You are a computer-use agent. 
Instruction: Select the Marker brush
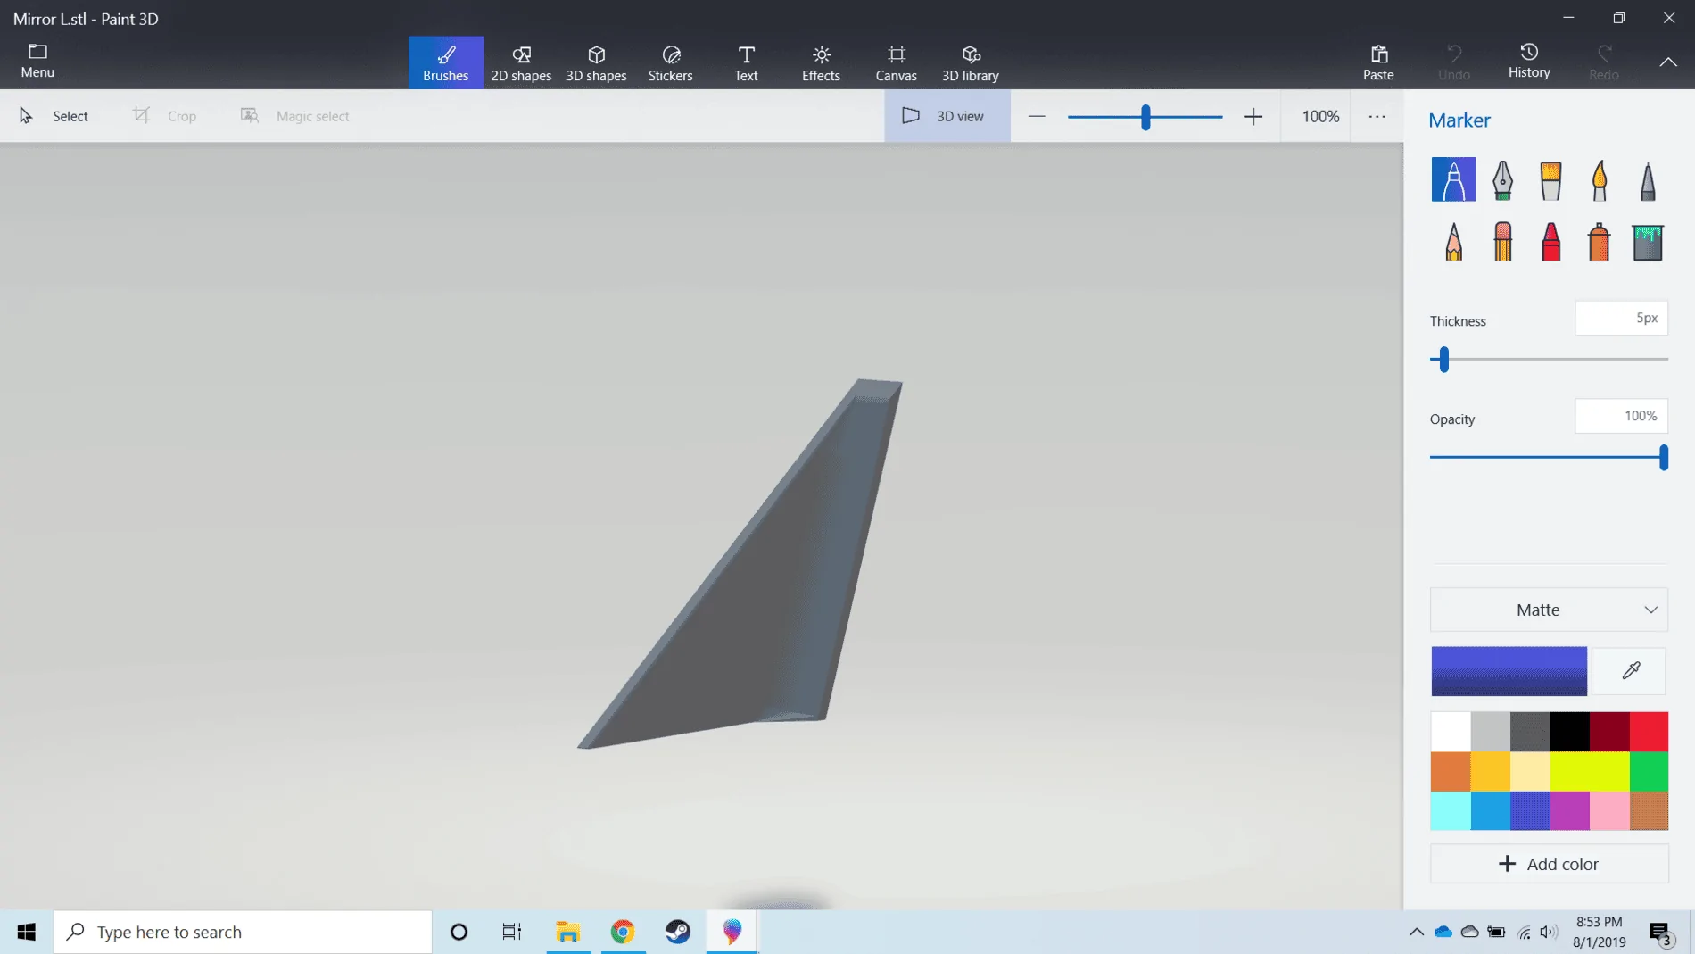pos(1453,179)
